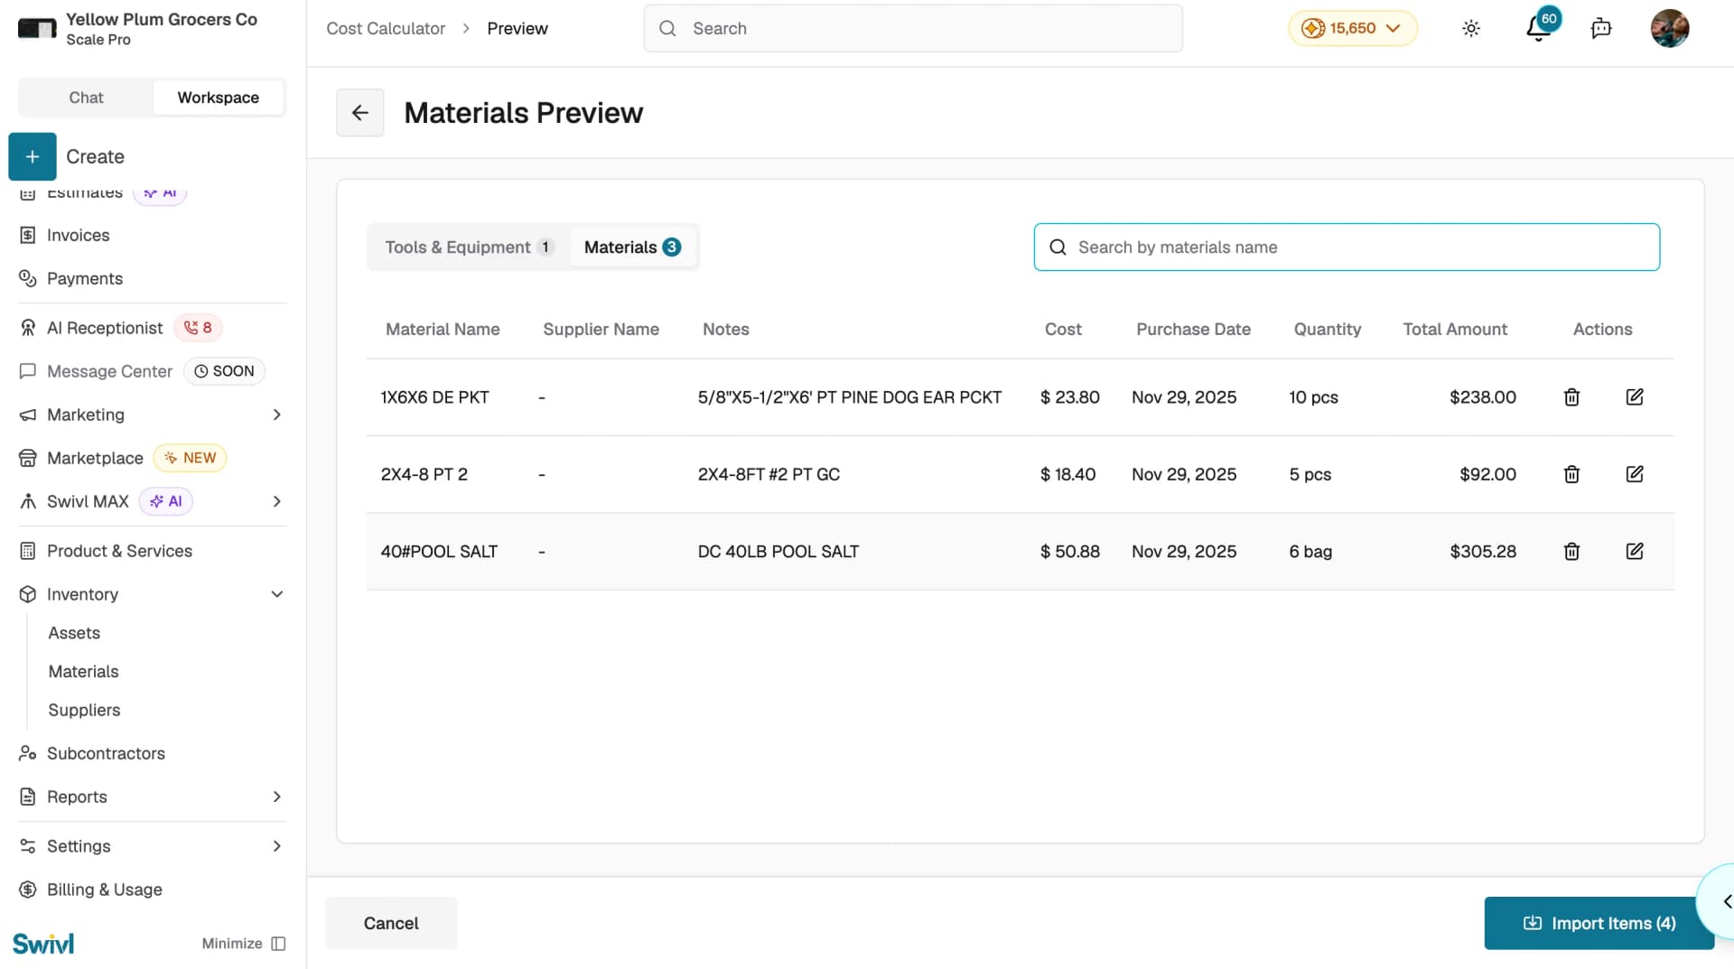This screenshot has height=969, width=1734.
Task: Edit the 2X4-8 PT 2 material
Action: pyautogui.click(x=1635, y=474)
